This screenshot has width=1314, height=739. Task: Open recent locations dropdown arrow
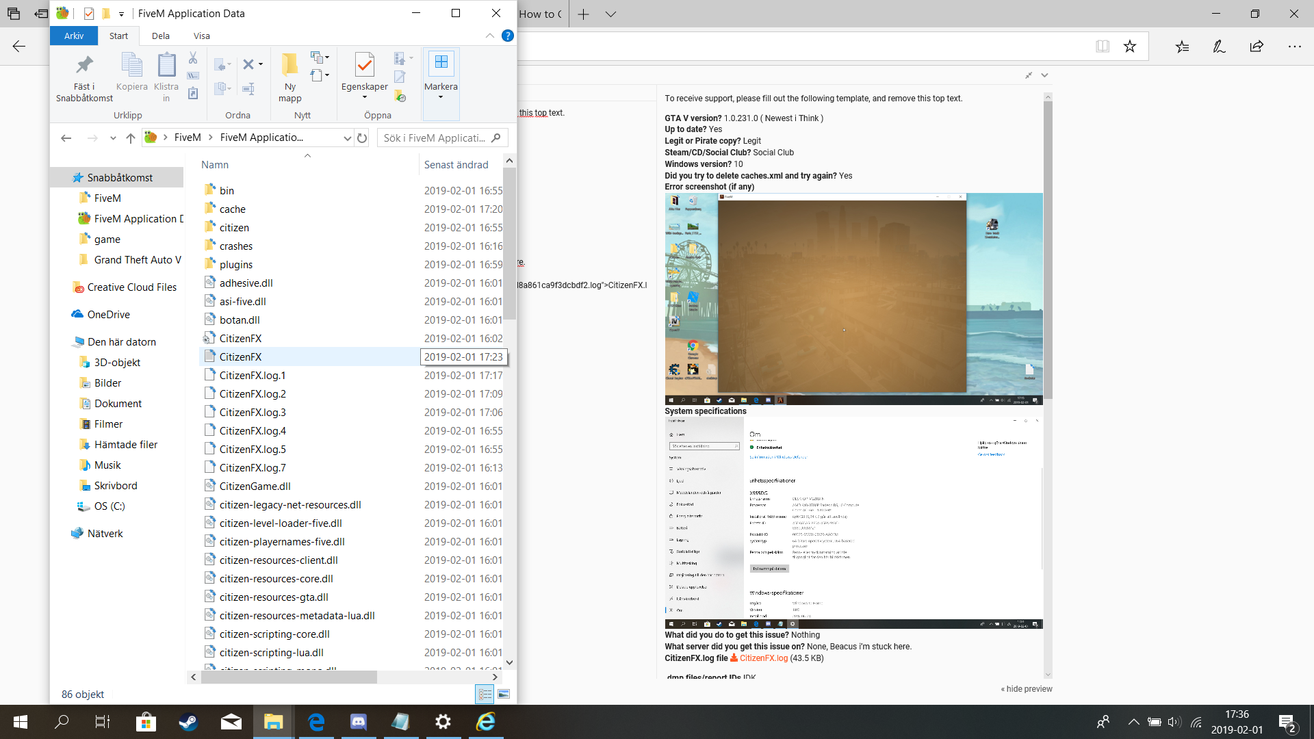click(113, 138)
